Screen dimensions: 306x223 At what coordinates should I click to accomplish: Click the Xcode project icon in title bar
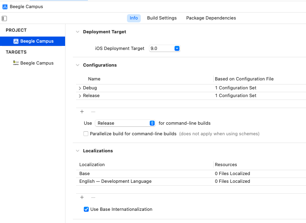pos(5,7)
